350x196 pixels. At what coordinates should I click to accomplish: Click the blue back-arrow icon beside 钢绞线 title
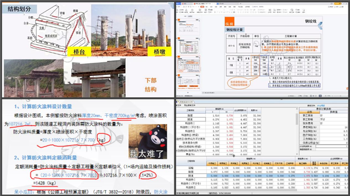tap(320, 25)
